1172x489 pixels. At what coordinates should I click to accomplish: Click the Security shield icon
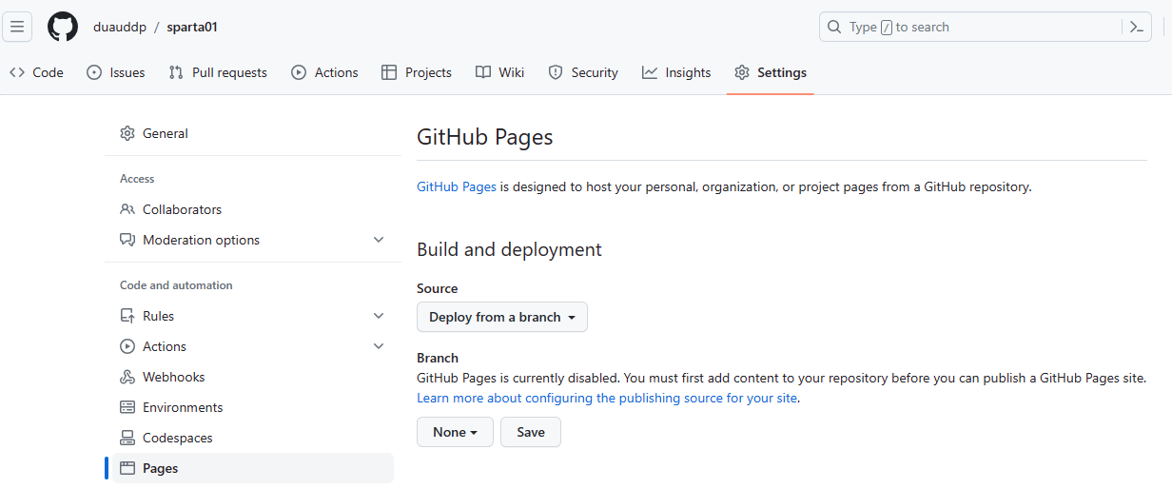(556, 72)
